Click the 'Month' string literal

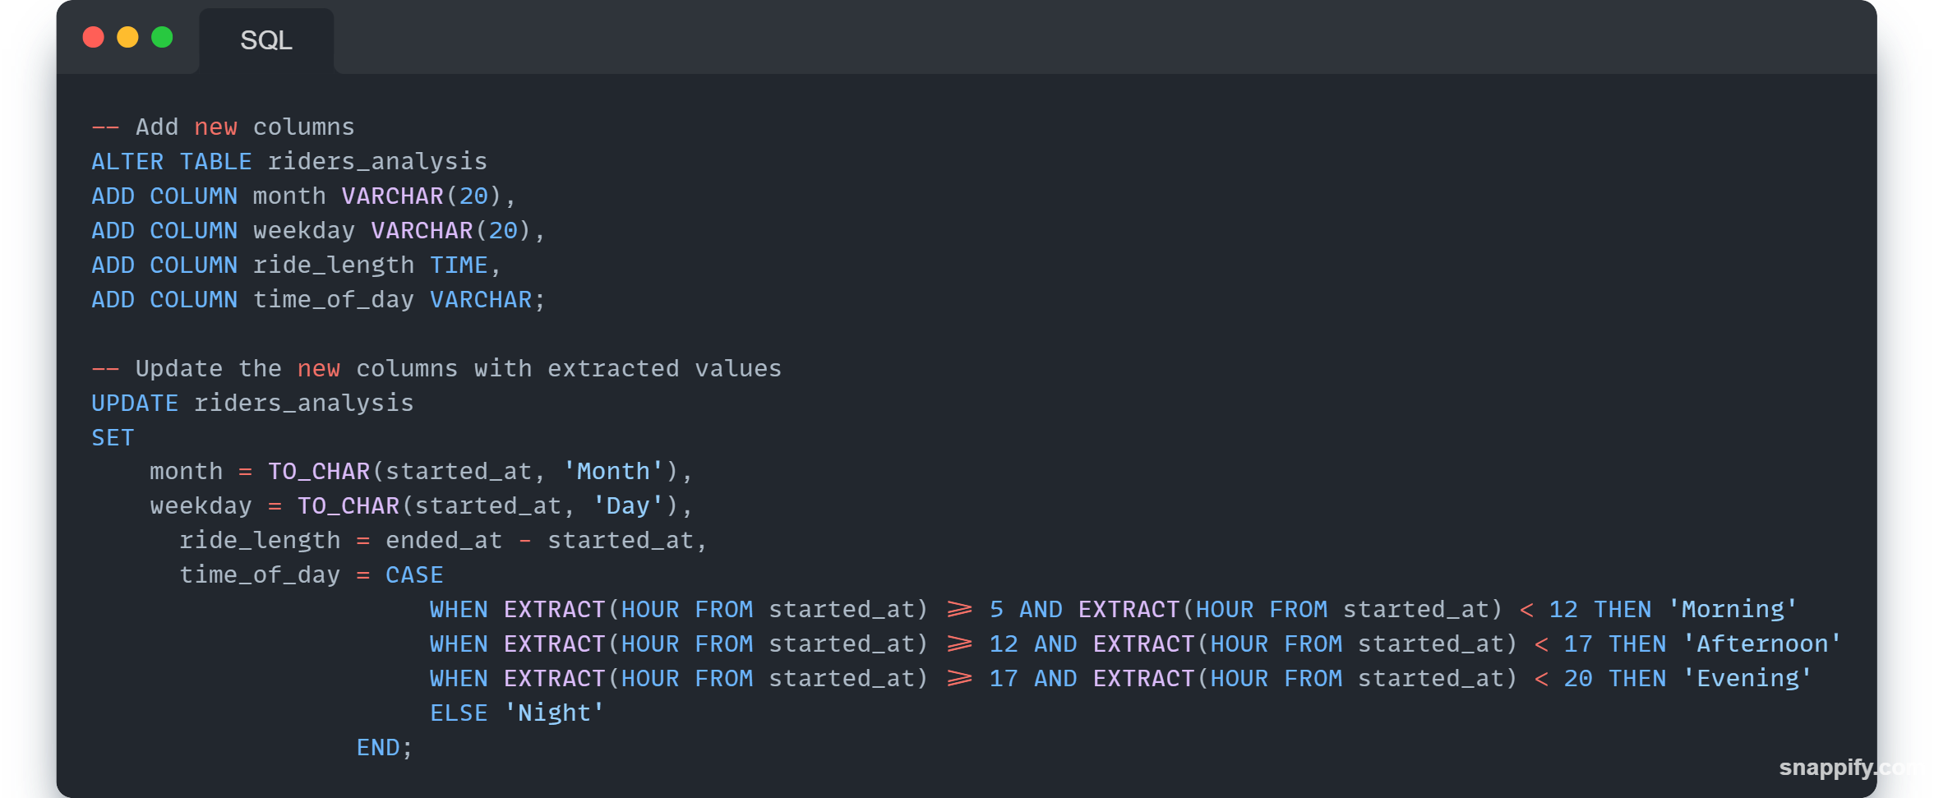tap(613, 471)
